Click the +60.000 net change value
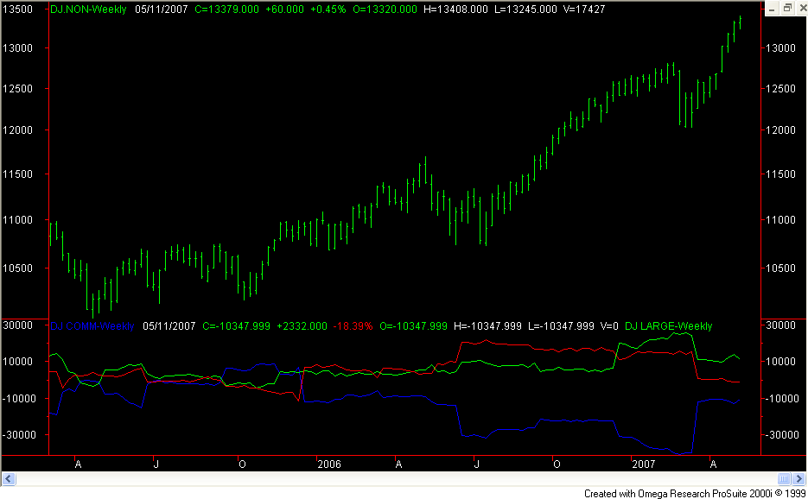Screen dimensions: 808x499 pos(285,9)
